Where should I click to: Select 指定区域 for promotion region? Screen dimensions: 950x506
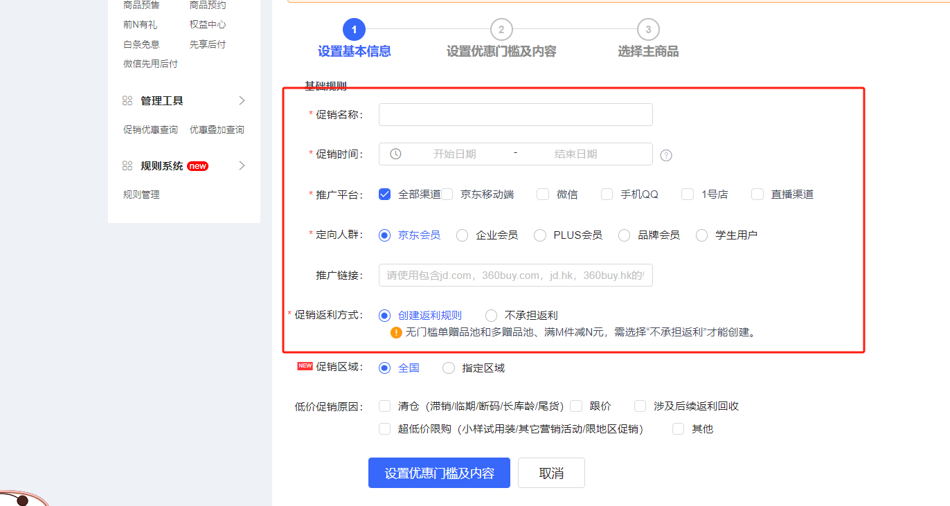tap(449, 368)
